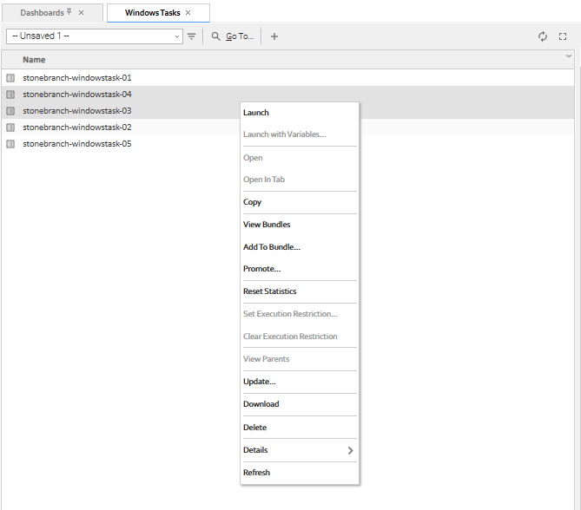Sort by the Name column header
Screen dimensions: 581x510
35,60
